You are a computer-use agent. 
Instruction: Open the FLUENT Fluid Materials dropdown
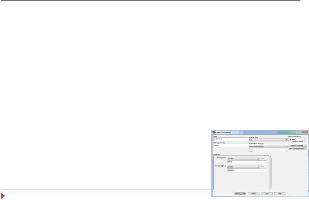(268, 146)
